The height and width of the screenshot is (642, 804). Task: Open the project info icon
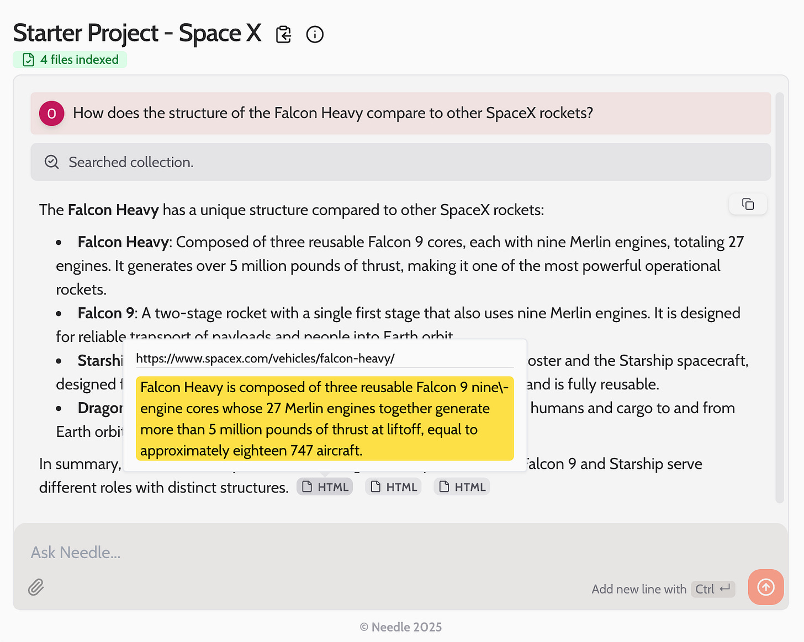[x=315, y=34]
